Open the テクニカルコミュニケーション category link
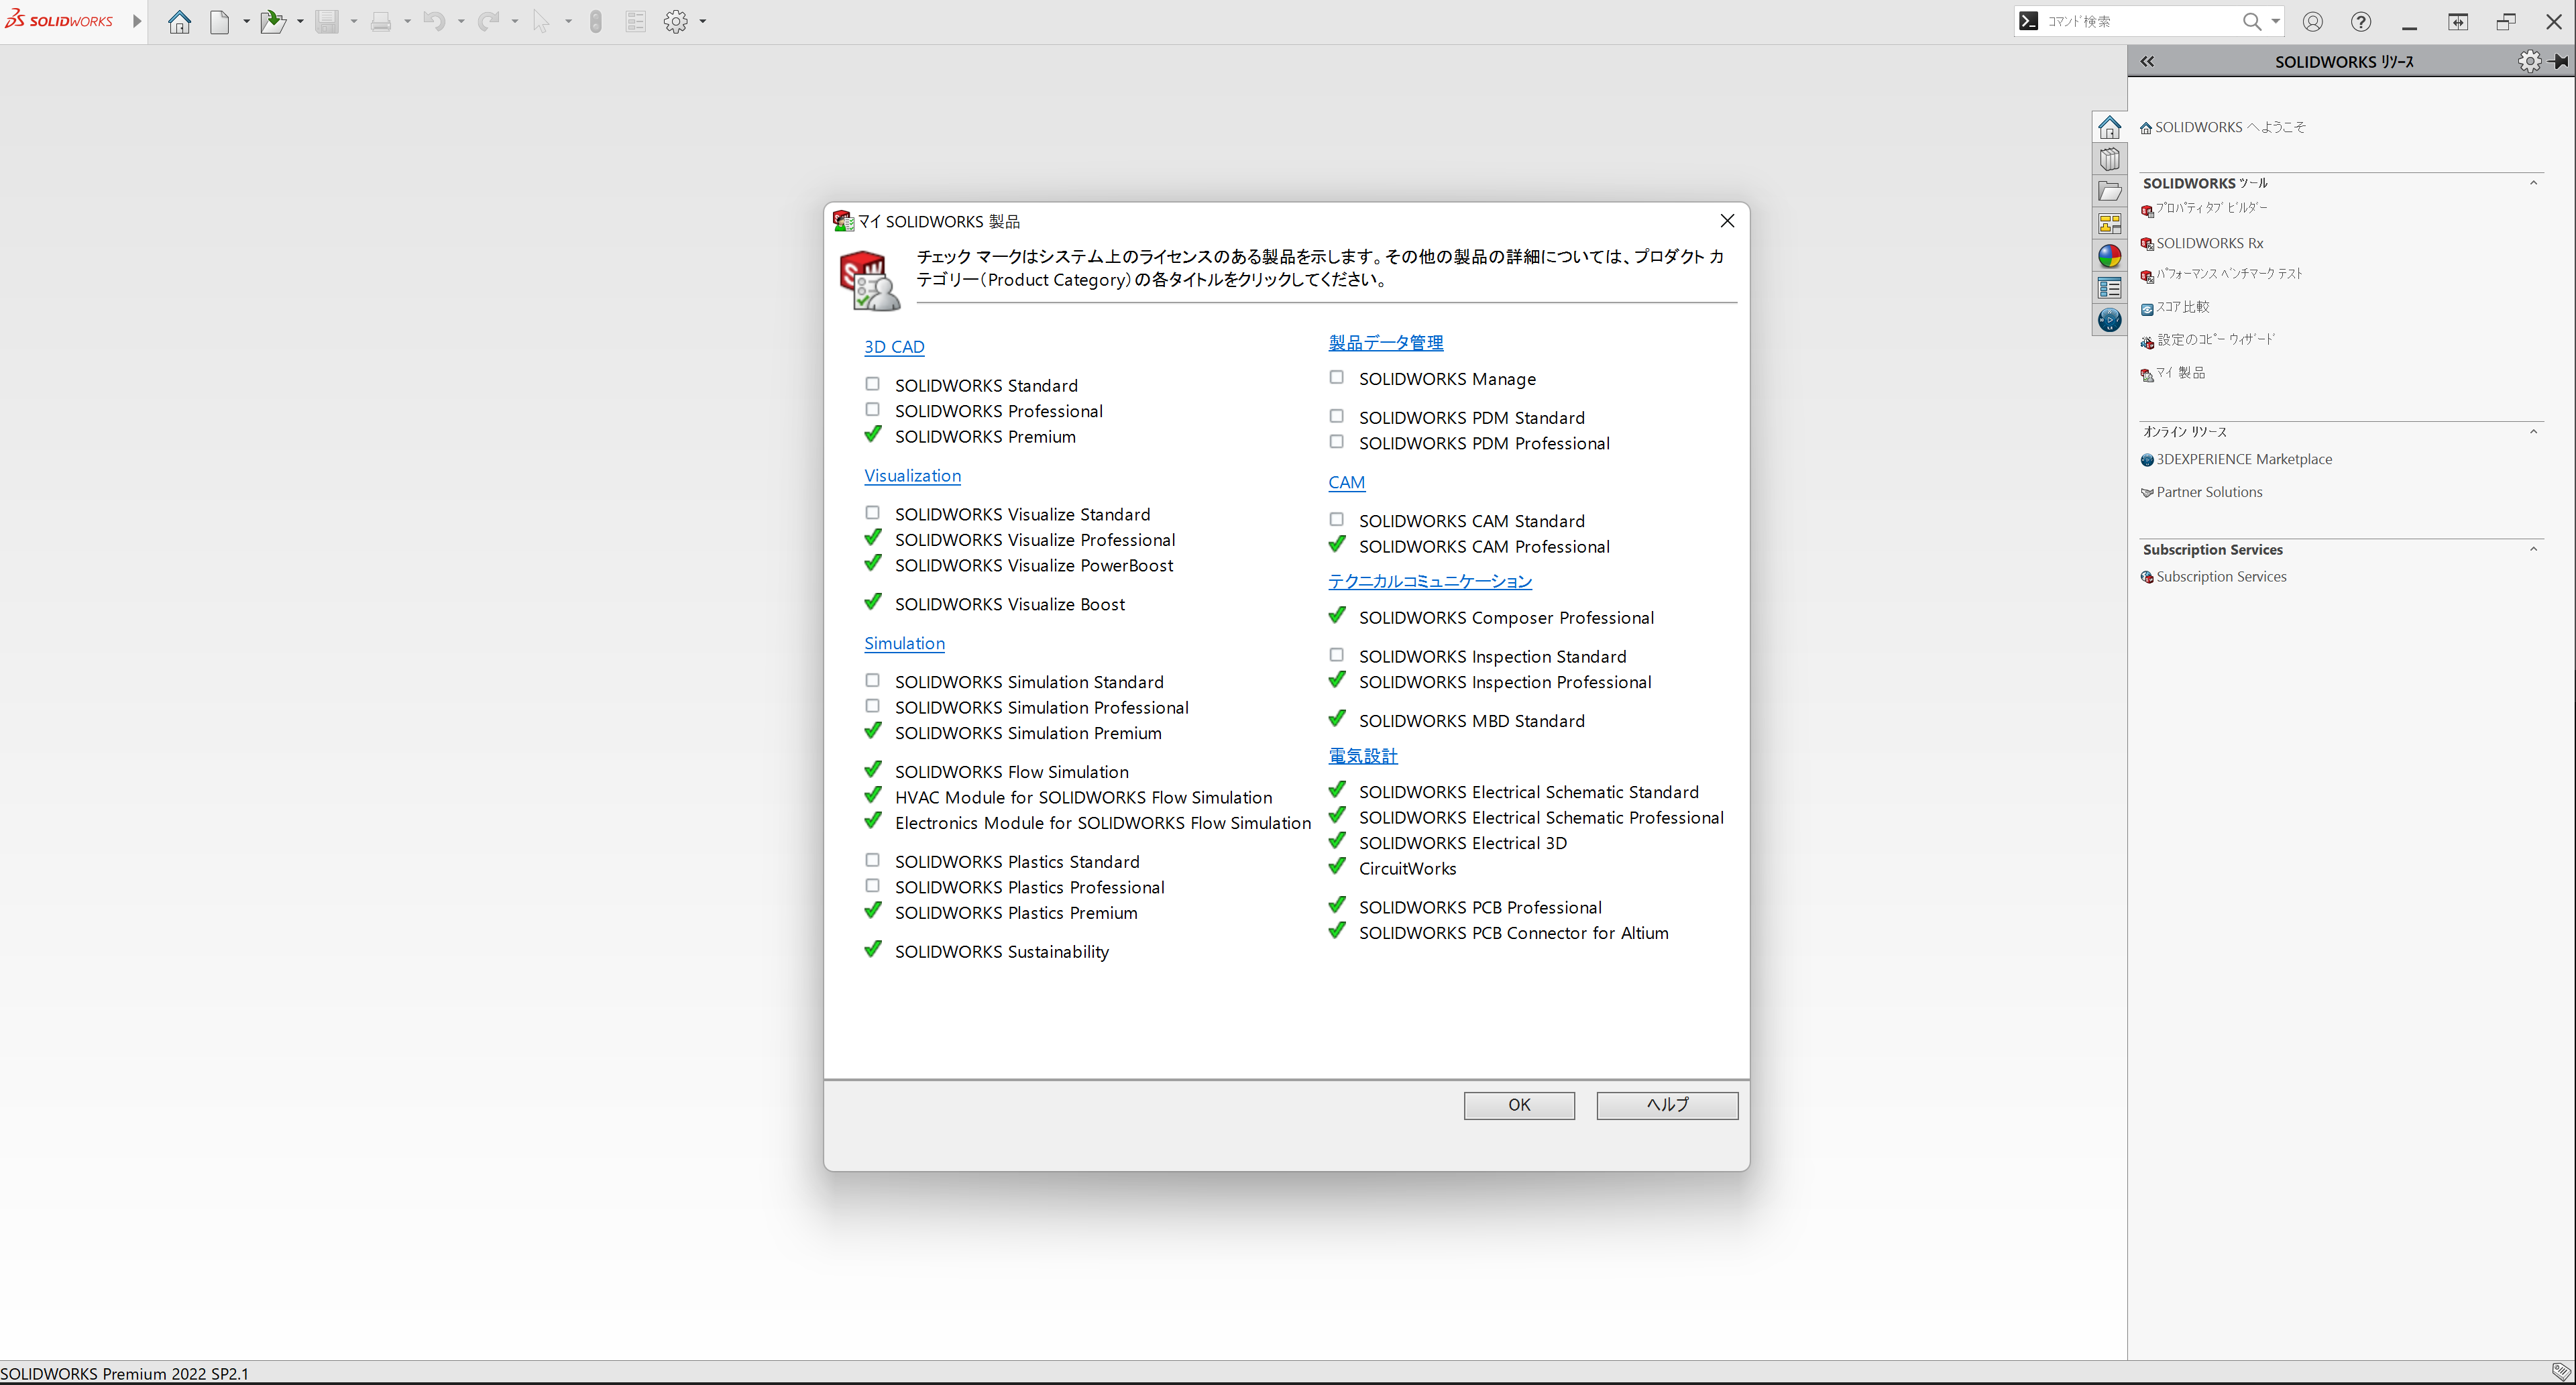The image size is (2576, 1385). pyautogui.click(x=1429, y=581)
